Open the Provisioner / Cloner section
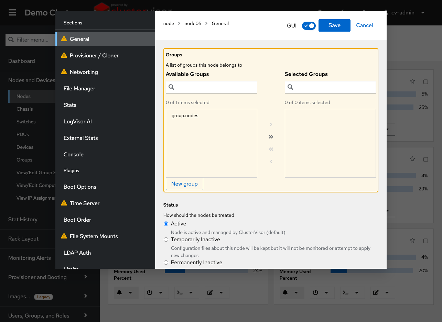442x322 pixels. pos(105,55)
